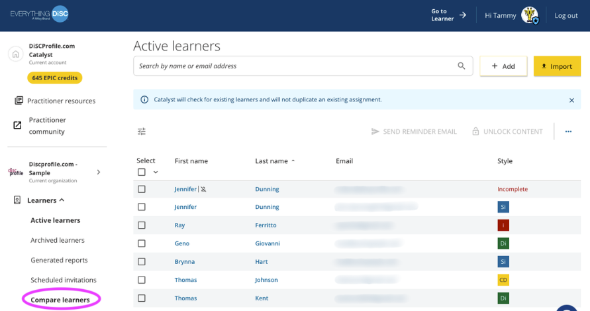Open the Tammy profile avatar
The height and width of the screenshot is (311, 590).
tap(530, 15)
